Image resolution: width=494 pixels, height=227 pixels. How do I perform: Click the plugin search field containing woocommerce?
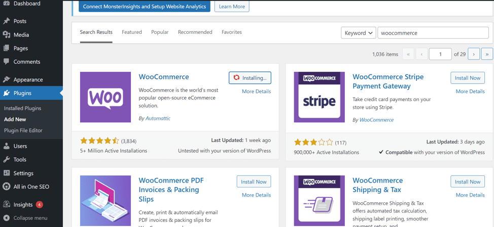433,33
